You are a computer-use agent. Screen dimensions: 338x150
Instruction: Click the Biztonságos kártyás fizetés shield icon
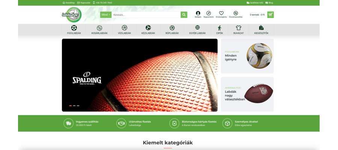pos(174,123)
